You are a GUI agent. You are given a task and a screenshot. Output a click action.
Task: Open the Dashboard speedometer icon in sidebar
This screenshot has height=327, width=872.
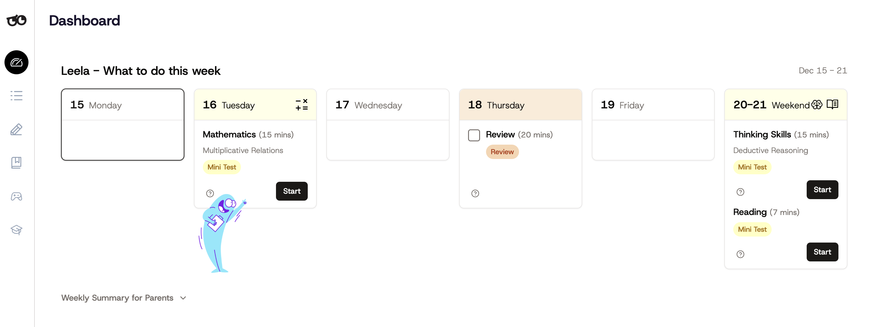pos(16,62)
